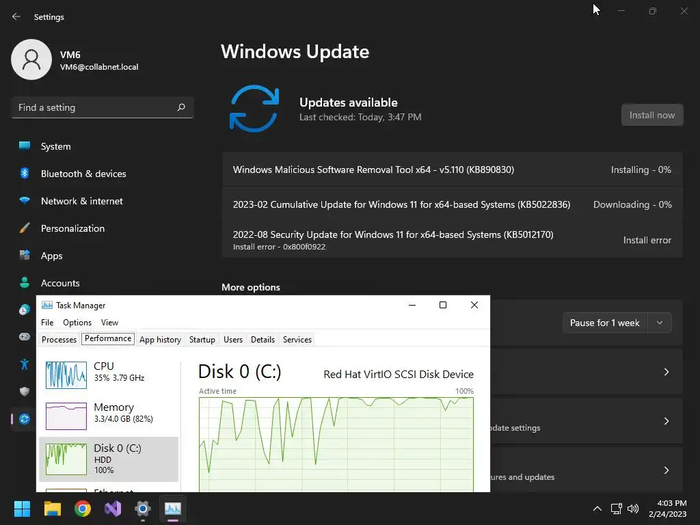Expand the Pause for 1 week dropdown arrow
Screen dimensions: 700x525
(660, 323)
